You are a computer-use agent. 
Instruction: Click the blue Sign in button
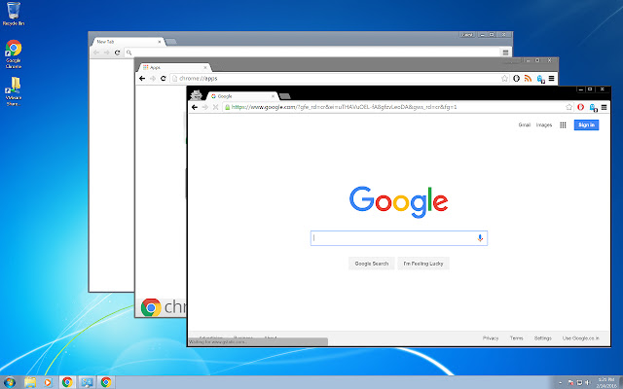pos(586,125)
